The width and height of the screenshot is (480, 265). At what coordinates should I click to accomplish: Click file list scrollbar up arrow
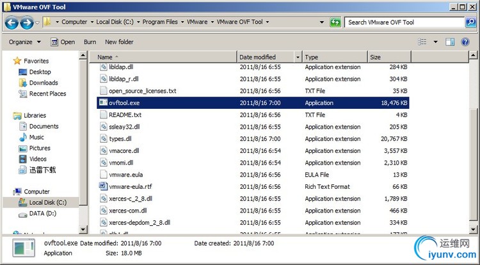(473, 56)
